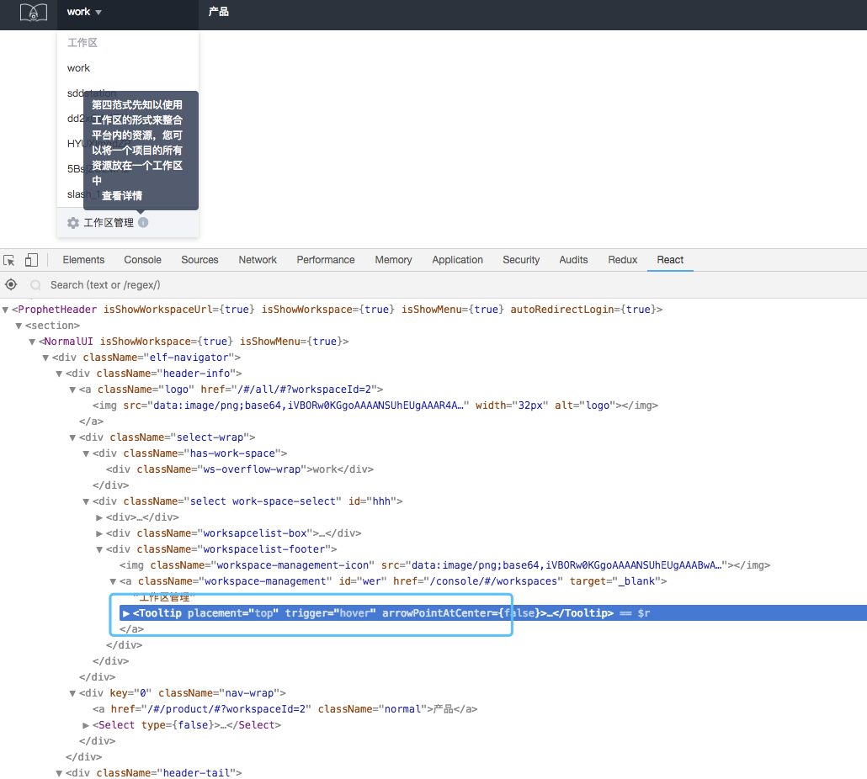This screenshot has width=867, height=779.
Task: Switch to the Security tab
Action: [x=521, y=260]
